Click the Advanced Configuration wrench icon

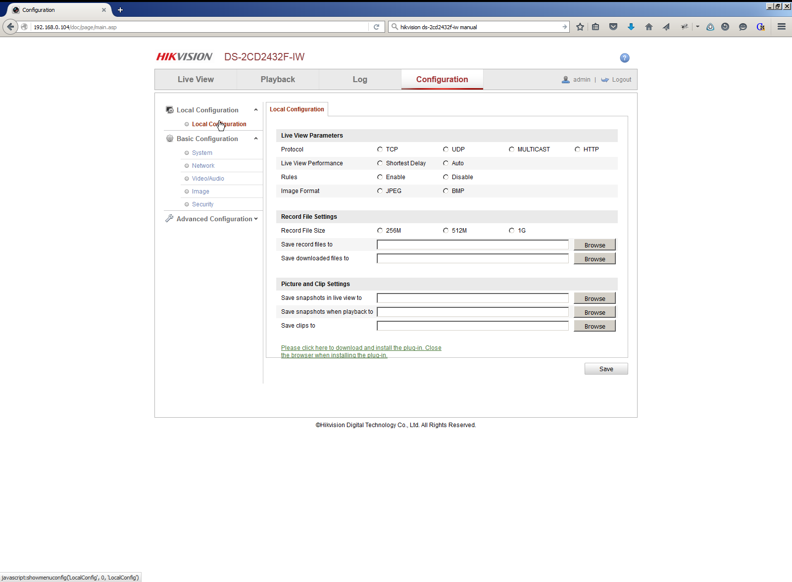(169, 218)
